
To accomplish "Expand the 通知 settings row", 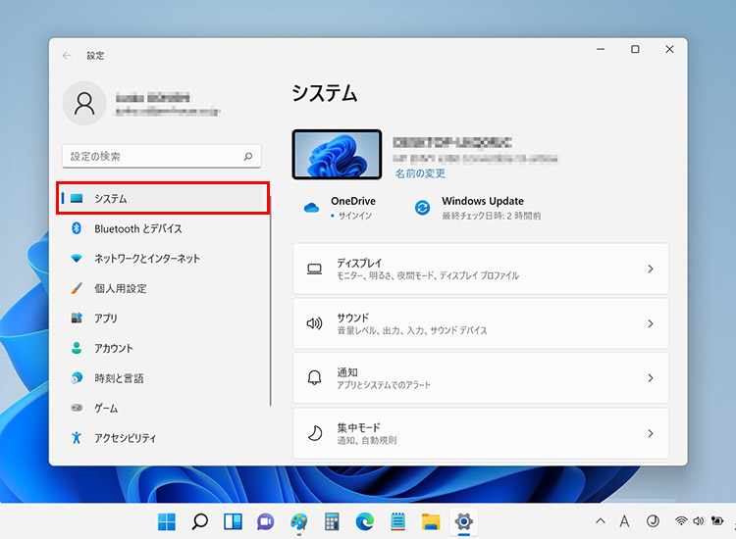I will [x=481, y=378].
